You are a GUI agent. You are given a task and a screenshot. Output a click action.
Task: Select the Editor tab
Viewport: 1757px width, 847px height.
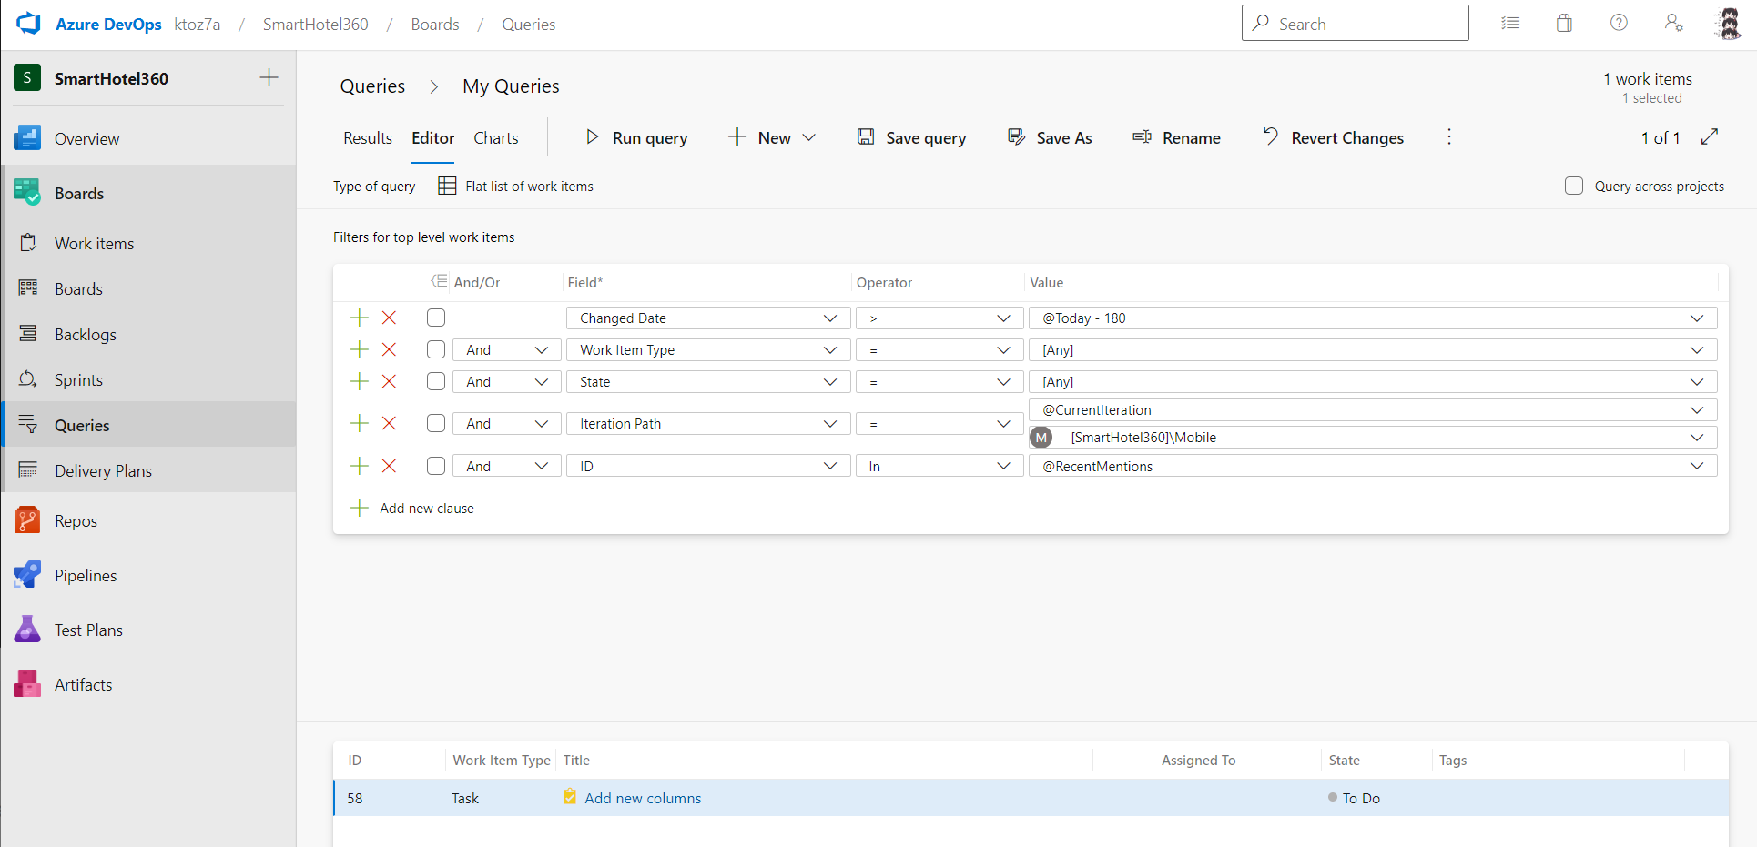pos(432,137)
